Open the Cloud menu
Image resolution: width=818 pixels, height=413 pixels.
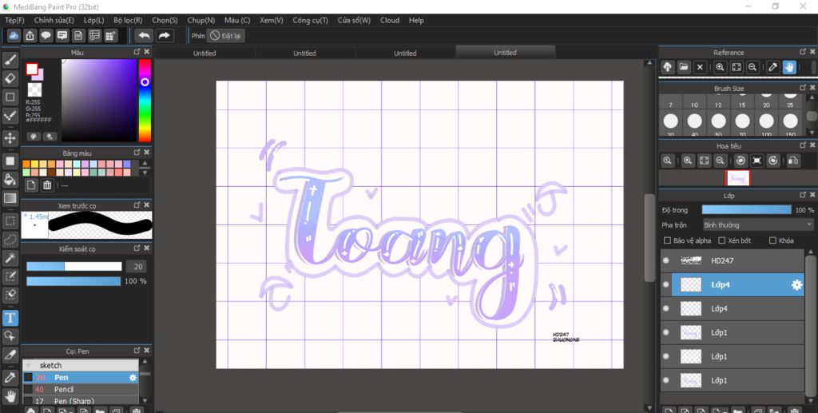click(x=390, y=20)
